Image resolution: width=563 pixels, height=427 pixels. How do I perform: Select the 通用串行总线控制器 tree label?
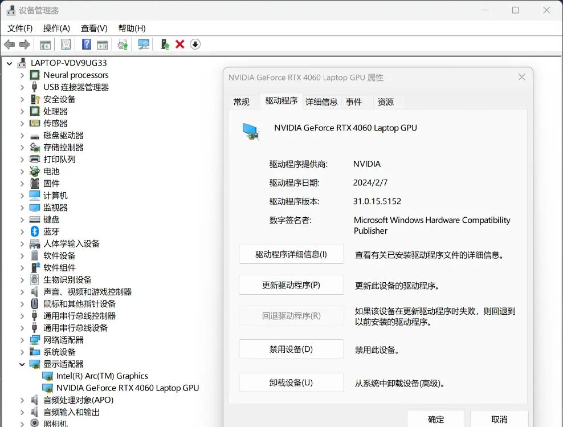pos(79,316)
